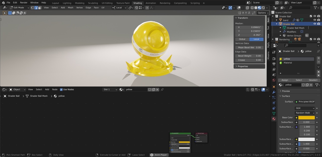
Task: Select the Material slot in list
Action: tap(288, 63)
